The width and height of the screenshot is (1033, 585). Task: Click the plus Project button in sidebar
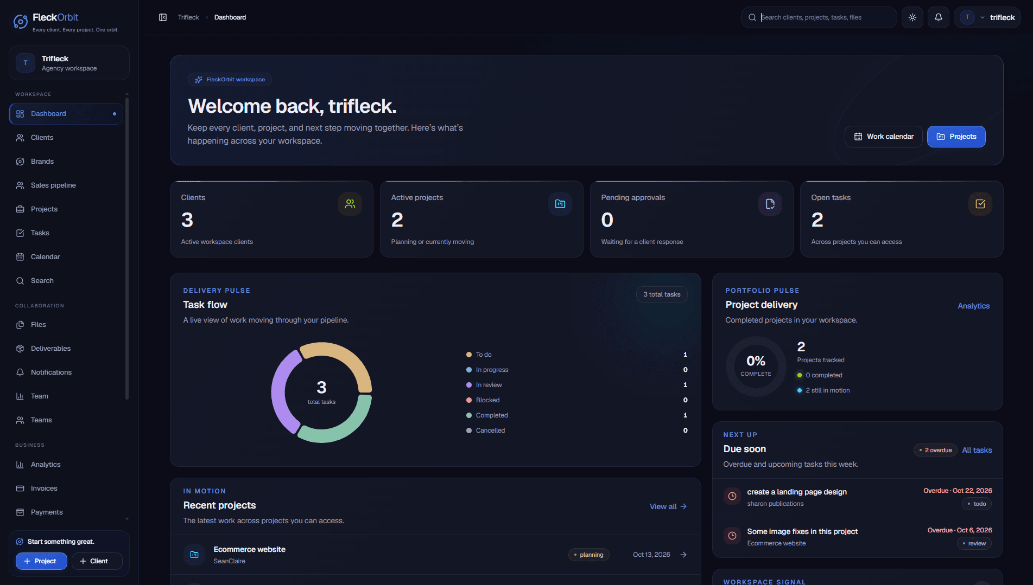coord(41,561)
